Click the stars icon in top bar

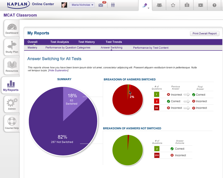point(173,5)
